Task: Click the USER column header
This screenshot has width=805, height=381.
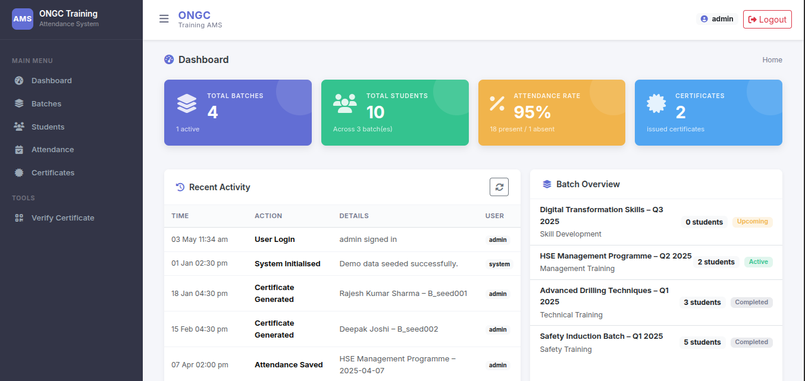Action: pyautogui.click(x=494, y=216)
